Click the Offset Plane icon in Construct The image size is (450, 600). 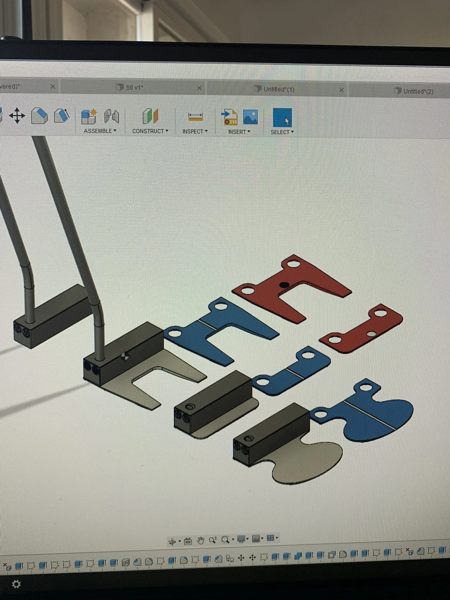150,116
